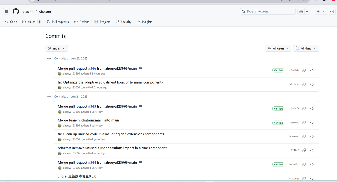Open commit hash bd6866b

[294, 137]
